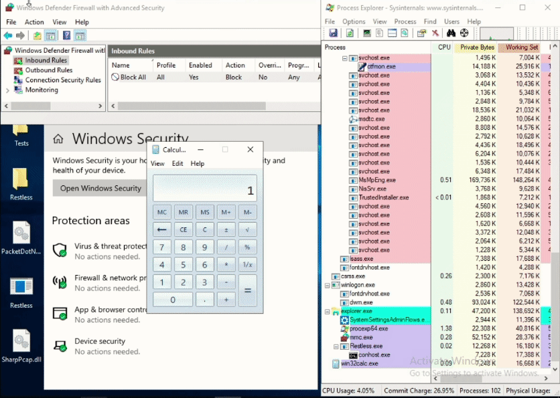Select the SharpPcap.dll desktop icon
The image size is (560, 398).
(21, 346)
